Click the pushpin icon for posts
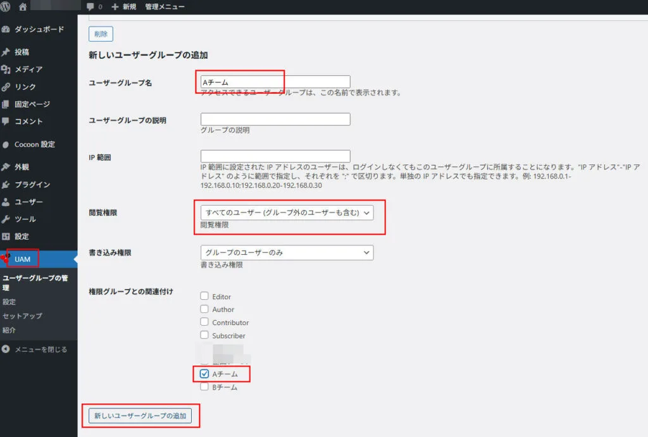This screenshot has width=648, height=437. (6, 52)
